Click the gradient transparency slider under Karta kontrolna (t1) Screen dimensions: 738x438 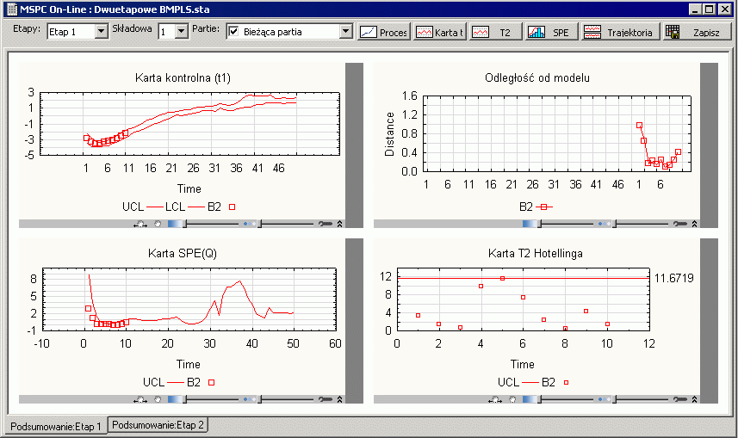coord(203,224)
